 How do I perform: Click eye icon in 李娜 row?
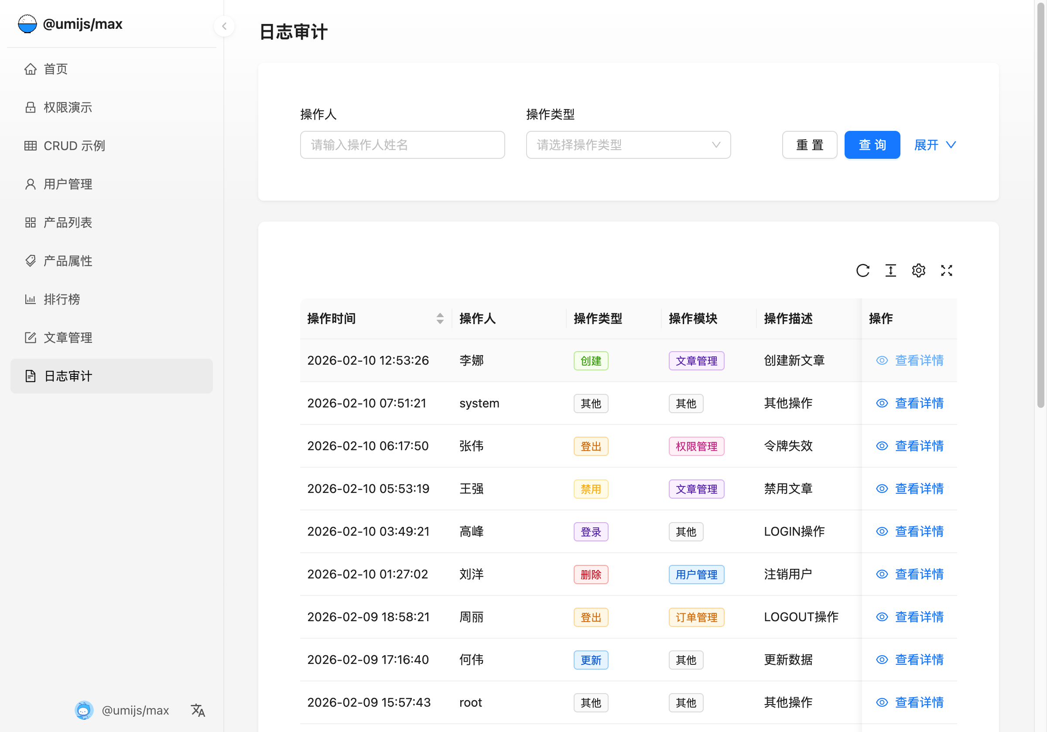point(882,360)
